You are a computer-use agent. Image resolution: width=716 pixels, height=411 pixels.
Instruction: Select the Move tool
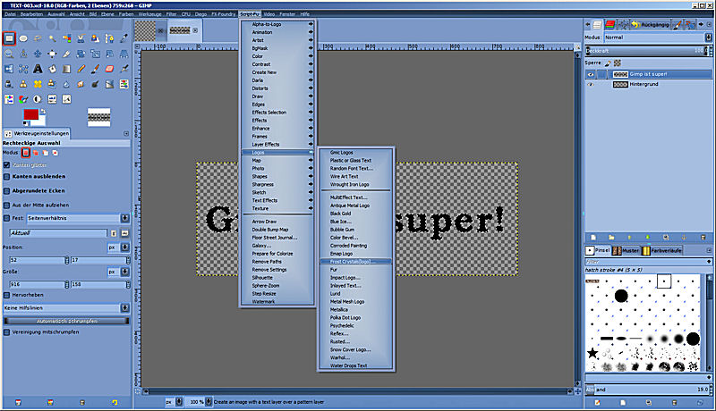click(38, 54)
